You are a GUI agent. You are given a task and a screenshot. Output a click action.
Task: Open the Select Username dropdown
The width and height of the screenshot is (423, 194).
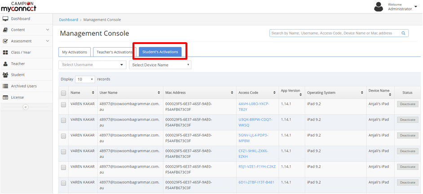[92, 65]
